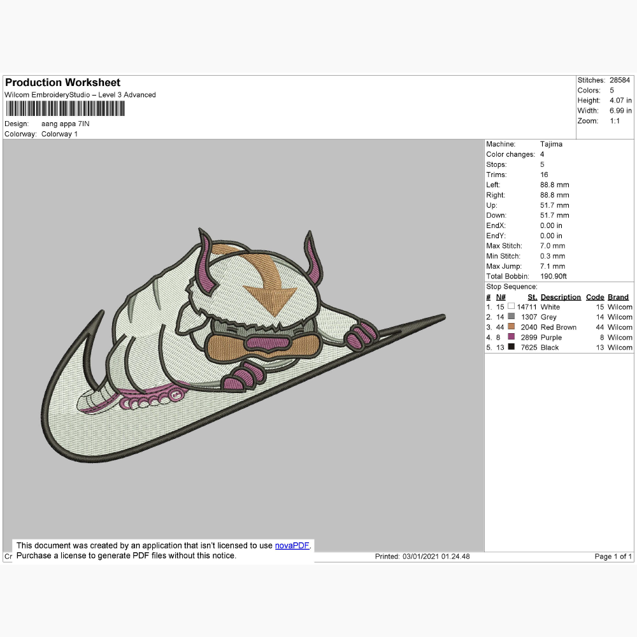
Task: Click the Tajima machine name
Action: (551, 144)
